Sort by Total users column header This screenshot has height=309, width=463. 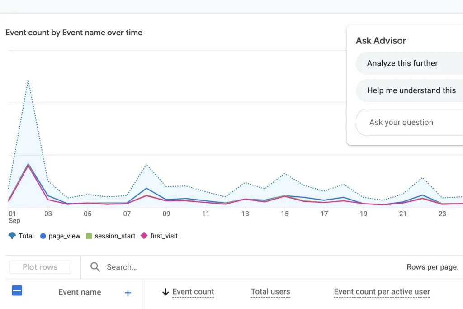point(270,292)
